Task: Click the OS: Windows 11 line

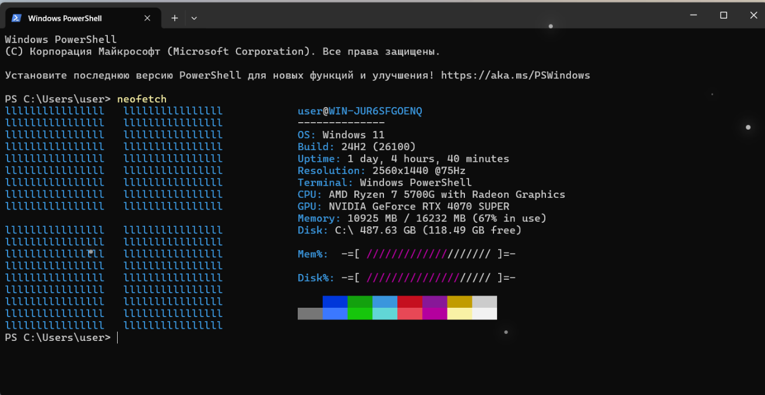Action: (341, 135)
